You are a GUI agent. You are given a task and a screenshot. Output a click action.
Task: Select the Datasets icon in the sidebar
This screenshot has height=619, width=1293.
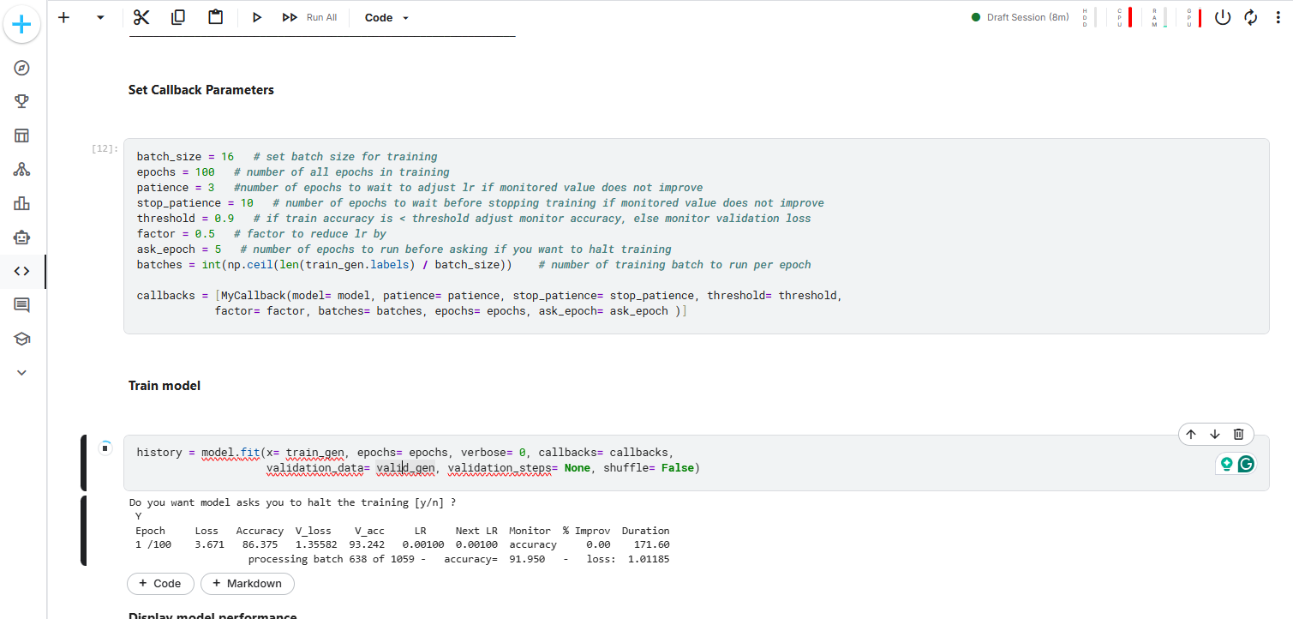21,135
